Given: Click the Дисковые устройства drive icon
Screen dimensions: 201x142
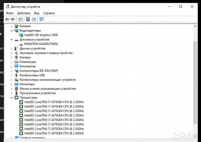Looking at the screenshot, I should [x=16, y=40].
